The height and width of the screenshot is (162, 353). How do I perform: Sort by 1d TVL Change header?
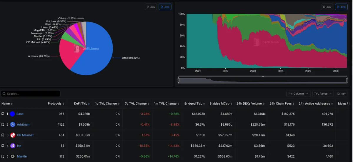pos(108,103)
